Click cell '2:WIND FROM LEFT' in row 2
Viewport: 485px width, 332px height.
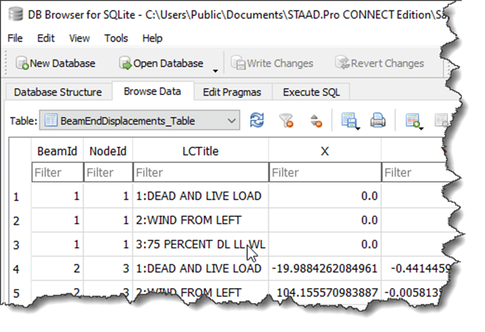200,220
